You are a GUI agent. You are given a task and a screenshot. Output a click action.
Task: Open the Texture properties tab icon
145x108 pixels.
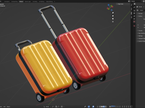point(134,26)
